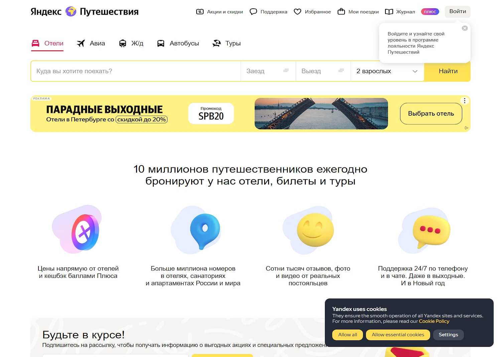Click calendar icon in Выезд field

341,71
